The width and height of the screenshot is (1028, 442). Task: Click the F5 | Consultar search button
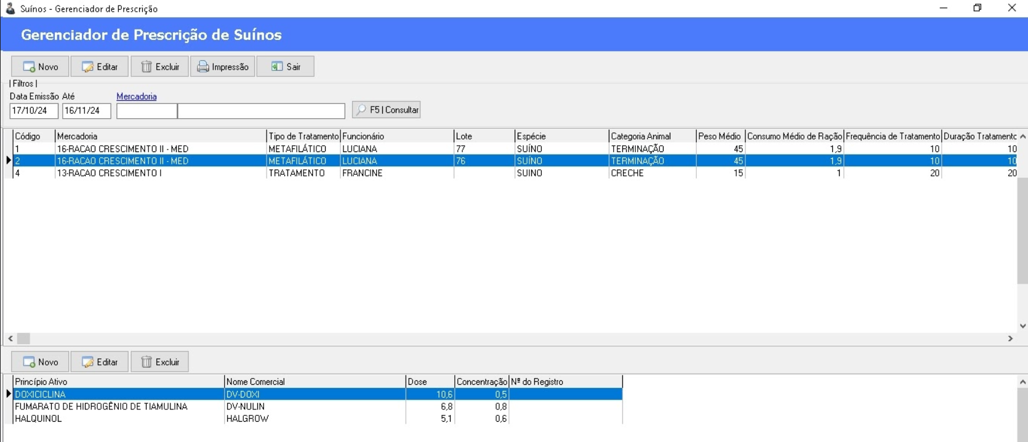click(x=387, y=110)
